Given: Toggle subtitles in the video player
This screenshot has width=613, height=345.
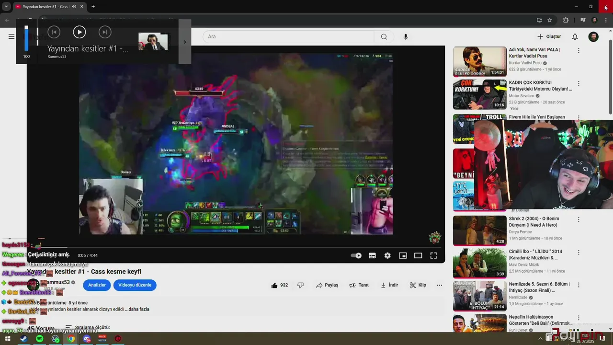Looking at the screenshot, I should [x=372, y=256].
